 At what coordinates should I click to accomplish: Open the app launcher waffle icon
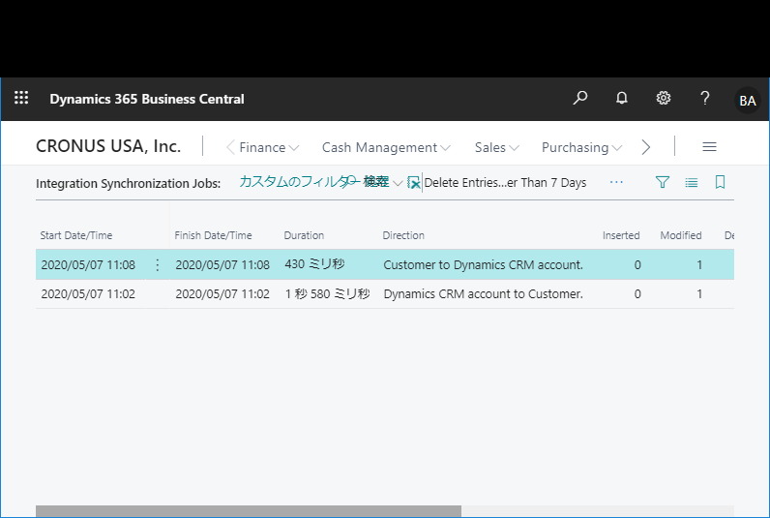(21, 98)
